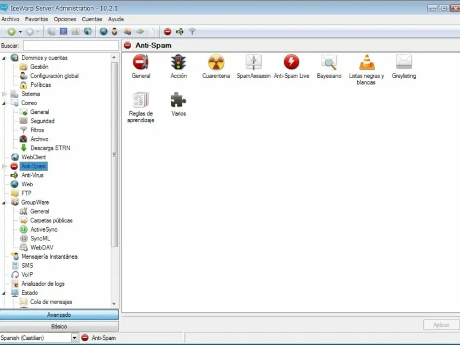Screen dimensions: 460x345
Task: Open the Bayesiano magnifier icon
Action: click(329, 67)
